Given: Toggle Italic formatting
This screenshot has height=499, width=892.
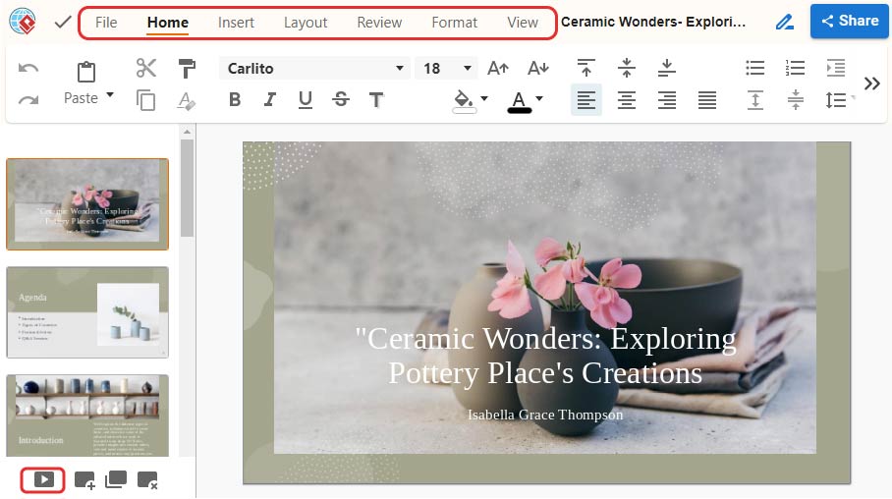Looking at the screenshot, I should [270, 99].
